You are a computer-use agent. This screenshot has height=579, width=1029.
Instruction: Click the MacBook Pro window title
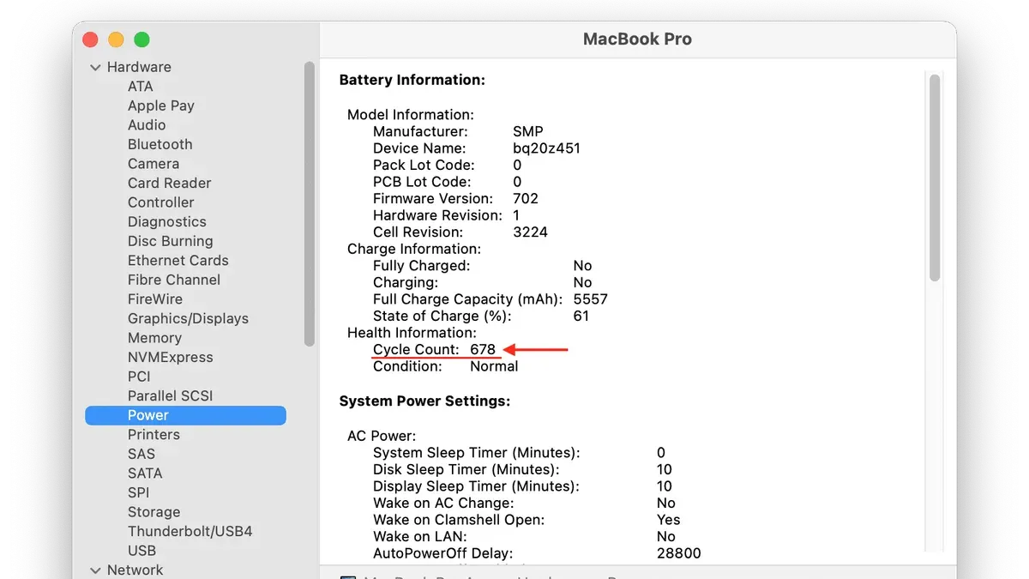coord(637,39)
